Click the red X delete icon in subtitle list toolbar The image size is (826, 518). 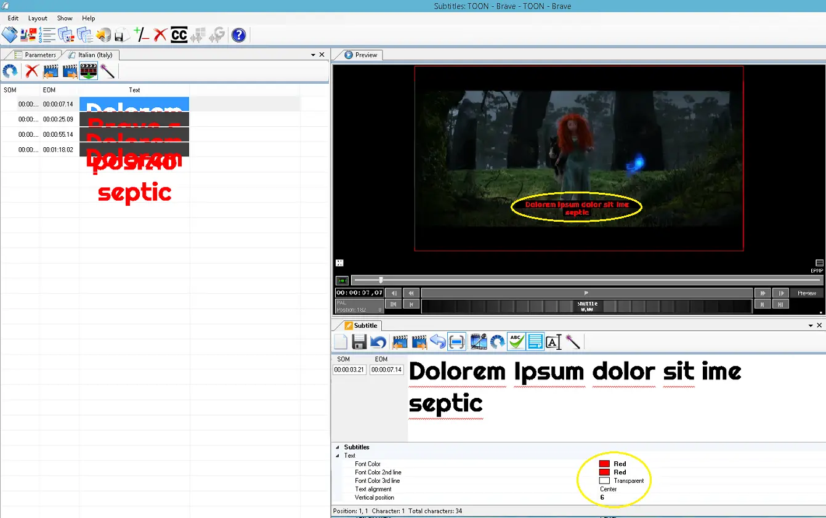point(31,71)
